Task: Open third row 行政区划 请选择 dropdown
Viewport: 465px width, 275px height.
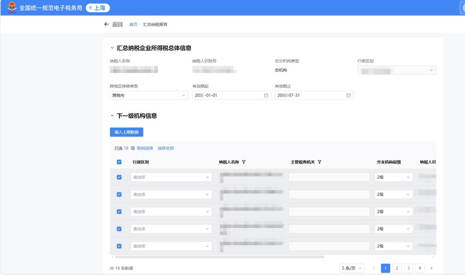Action: 171,211
